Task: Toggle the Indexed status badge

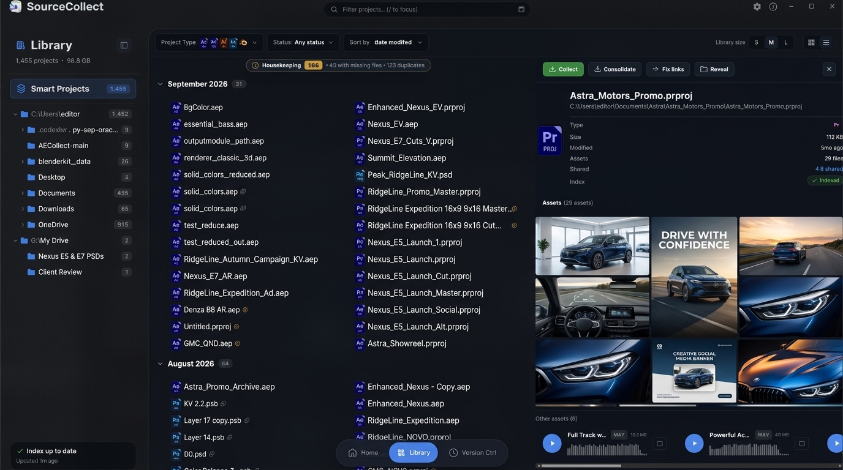Action: (x=825, y=181)
